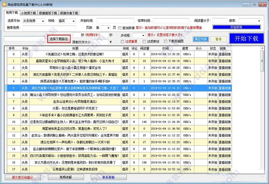This screenshot has height=184, width=269.
Task: Click the 阅读量大于 input box
Action: (x=219, y=21)
